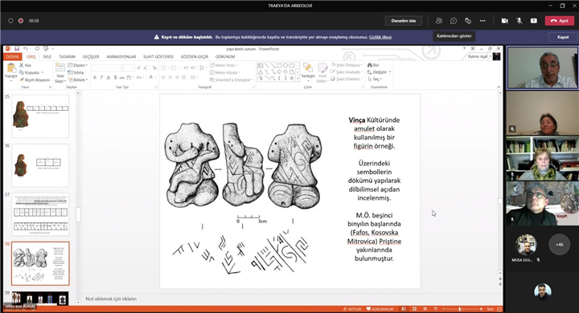
Task: Select the rectangle shape in shapes gallery
Action: [279, 66]
